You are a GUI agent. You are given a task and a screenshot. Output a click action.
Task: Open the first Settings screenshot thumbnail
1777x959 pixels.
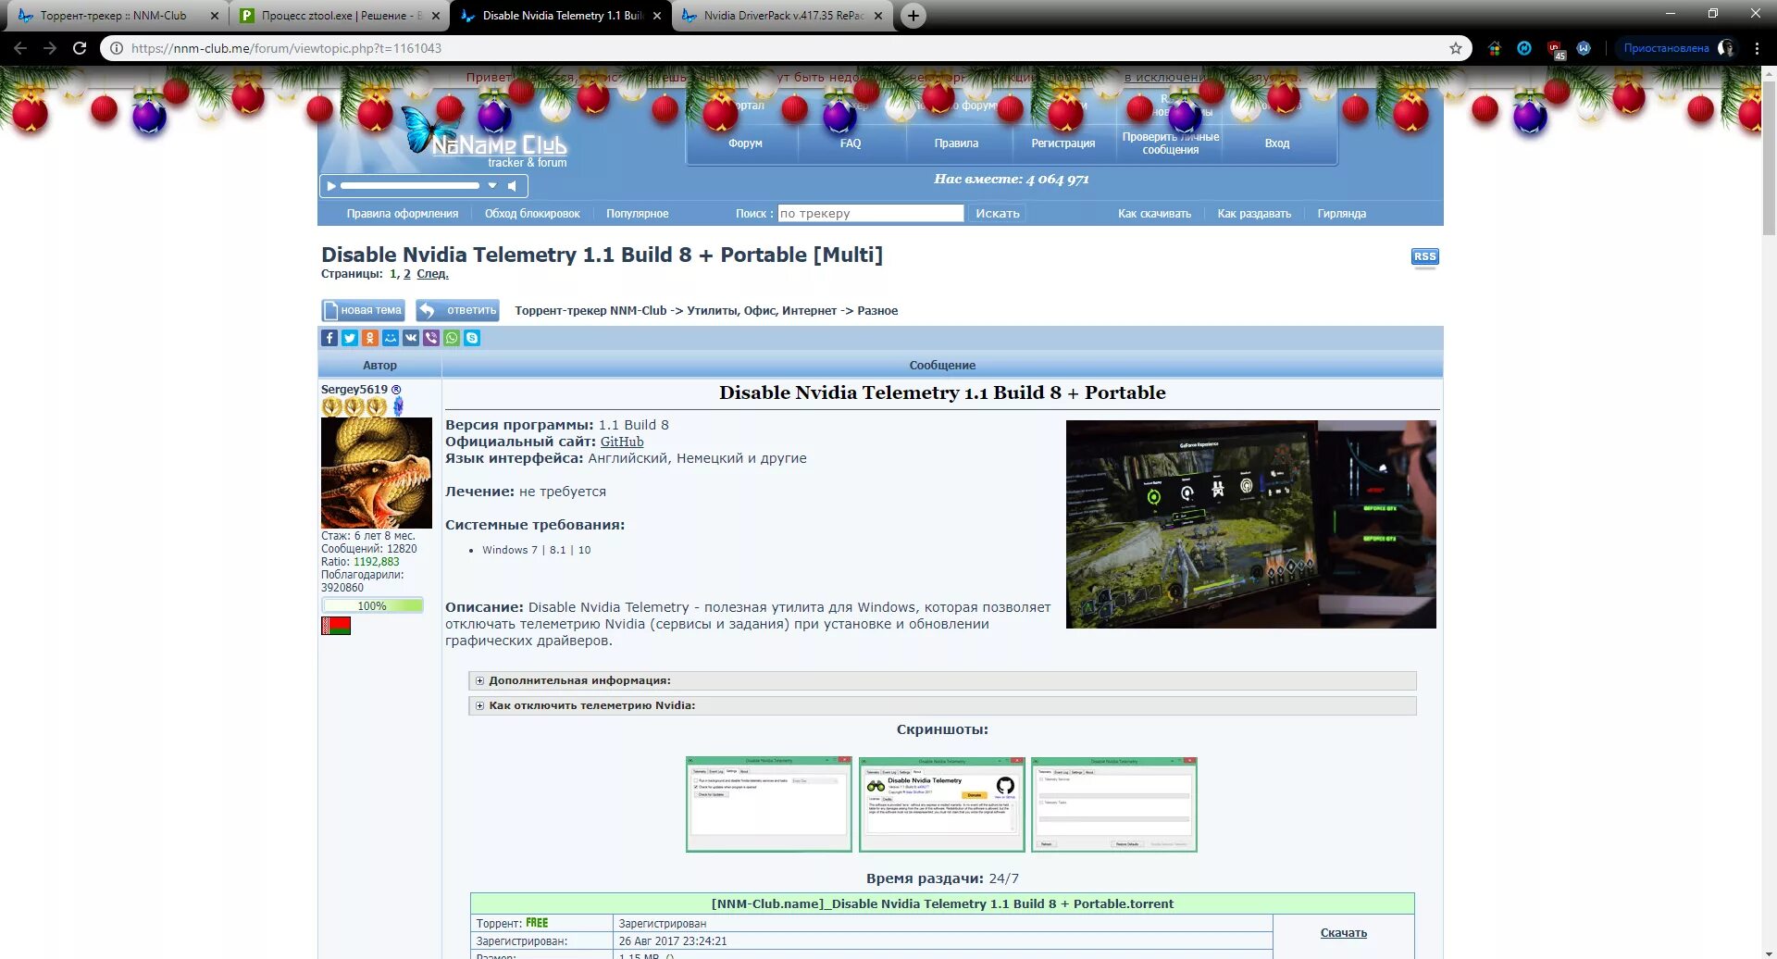(x=769, y=804)
